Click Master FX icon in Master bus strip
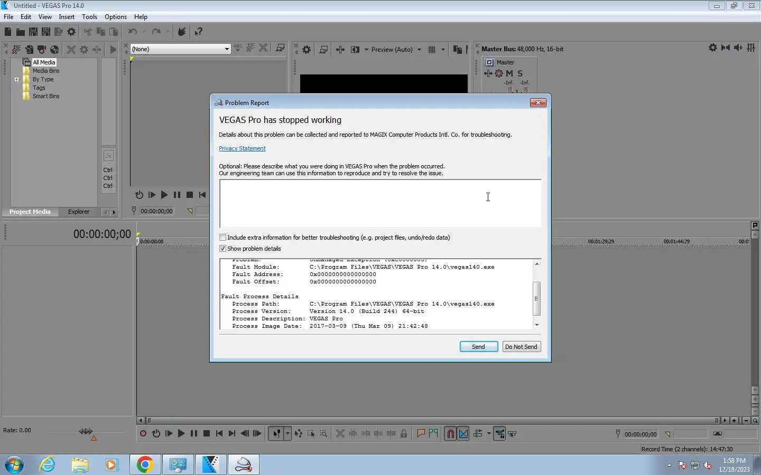 click(499, 73)
